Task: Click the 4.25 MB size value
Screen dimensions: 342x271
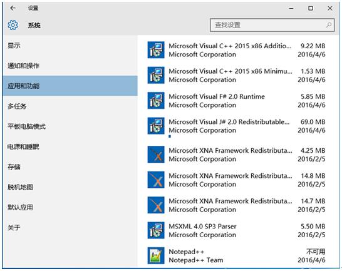Action: tap(313, 151)
